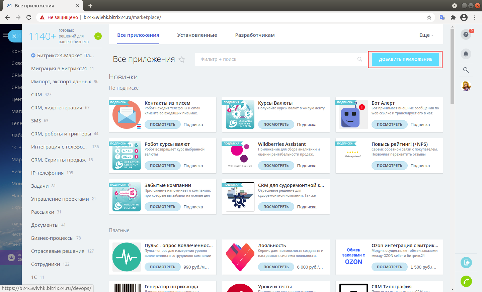Click ПОСМОТРЕТЬ for Повысь рейтинг! (+NPS)

(390, 166)
